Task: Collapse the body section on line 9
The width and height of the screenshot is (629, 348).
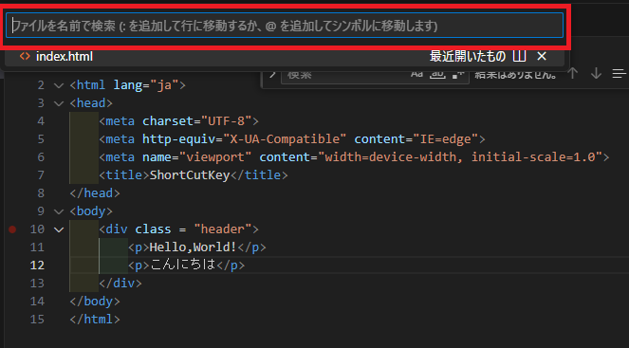Action: click(x=59, y=211)
